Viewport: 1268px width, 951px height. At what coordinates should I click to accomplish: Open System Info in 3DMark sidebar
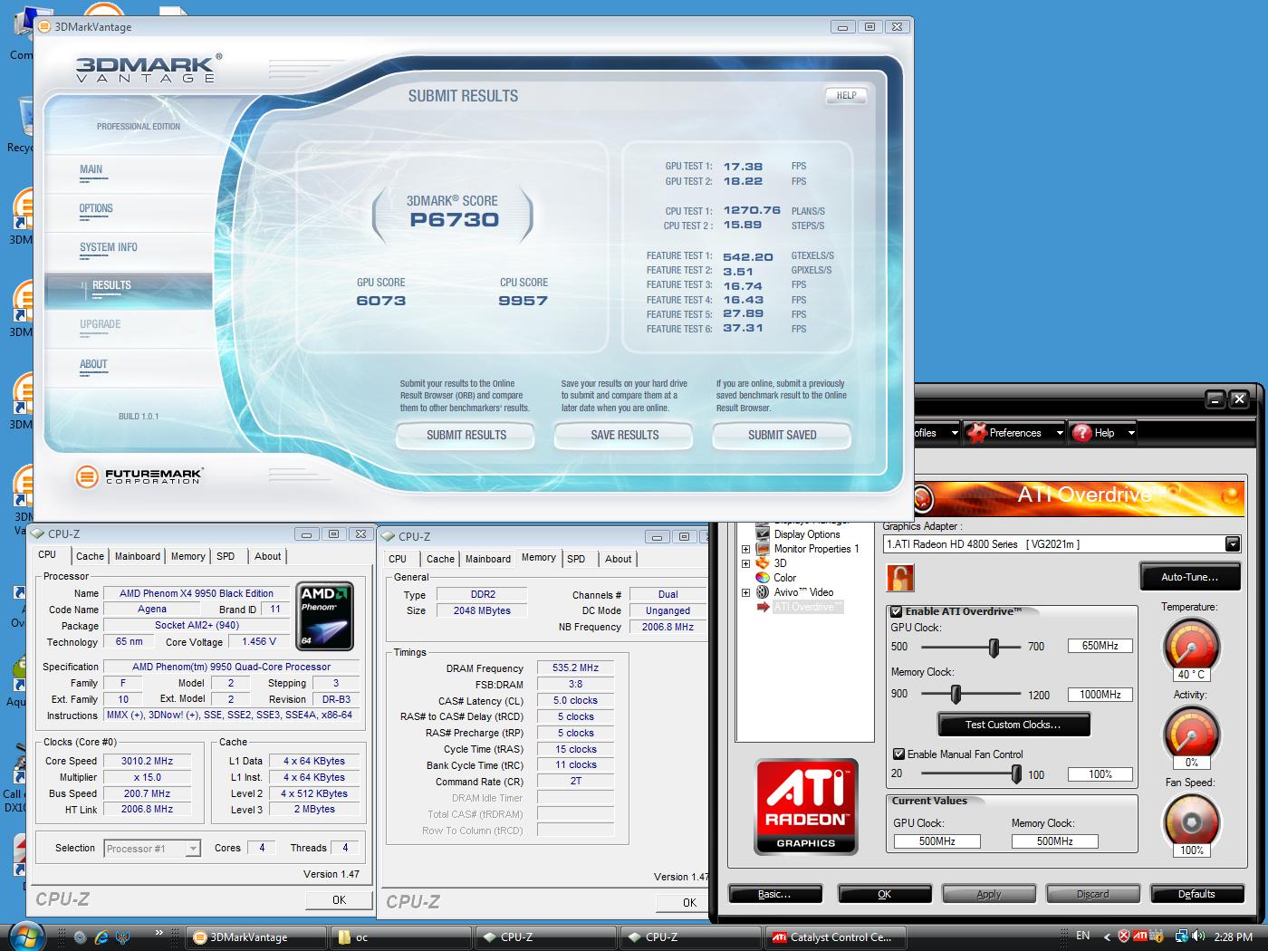coord(109,247)
